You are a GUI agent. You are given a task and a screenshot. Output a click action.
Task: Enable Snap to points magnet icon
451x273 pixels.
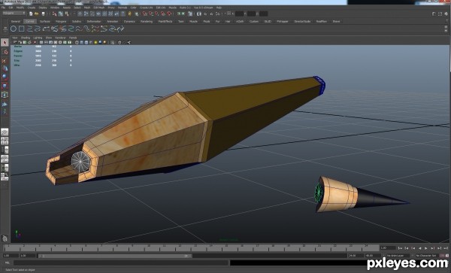click(157, 14)
